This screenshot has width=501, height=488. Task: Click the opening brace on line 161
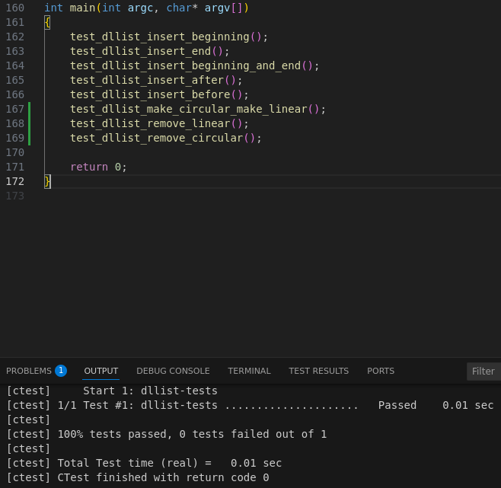click(x=47, y=22)
